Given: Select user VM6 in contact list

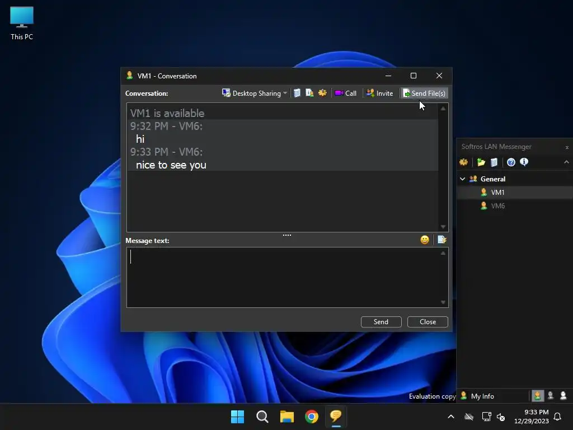Looking at the screenshot, I should pyautogui.click(x=515, y=206).
